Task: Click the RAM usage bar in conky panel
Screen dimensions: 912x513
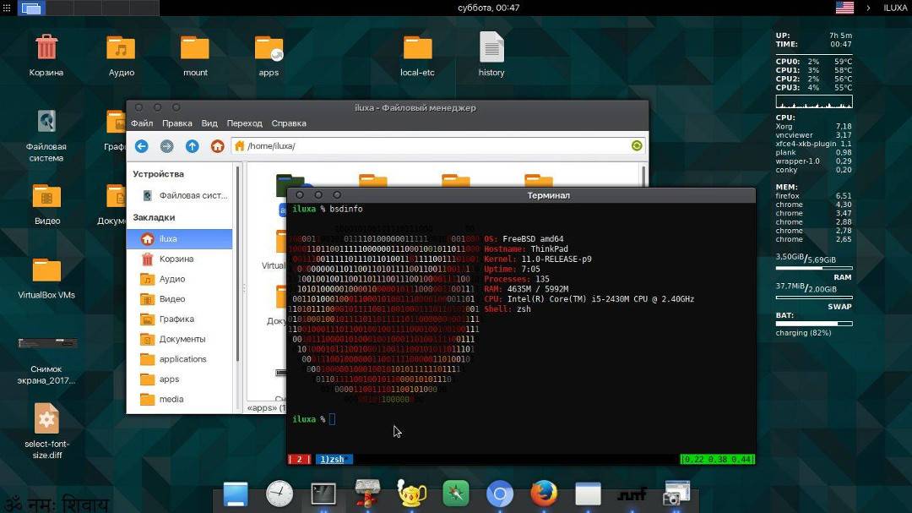Action: click(813, 269)
